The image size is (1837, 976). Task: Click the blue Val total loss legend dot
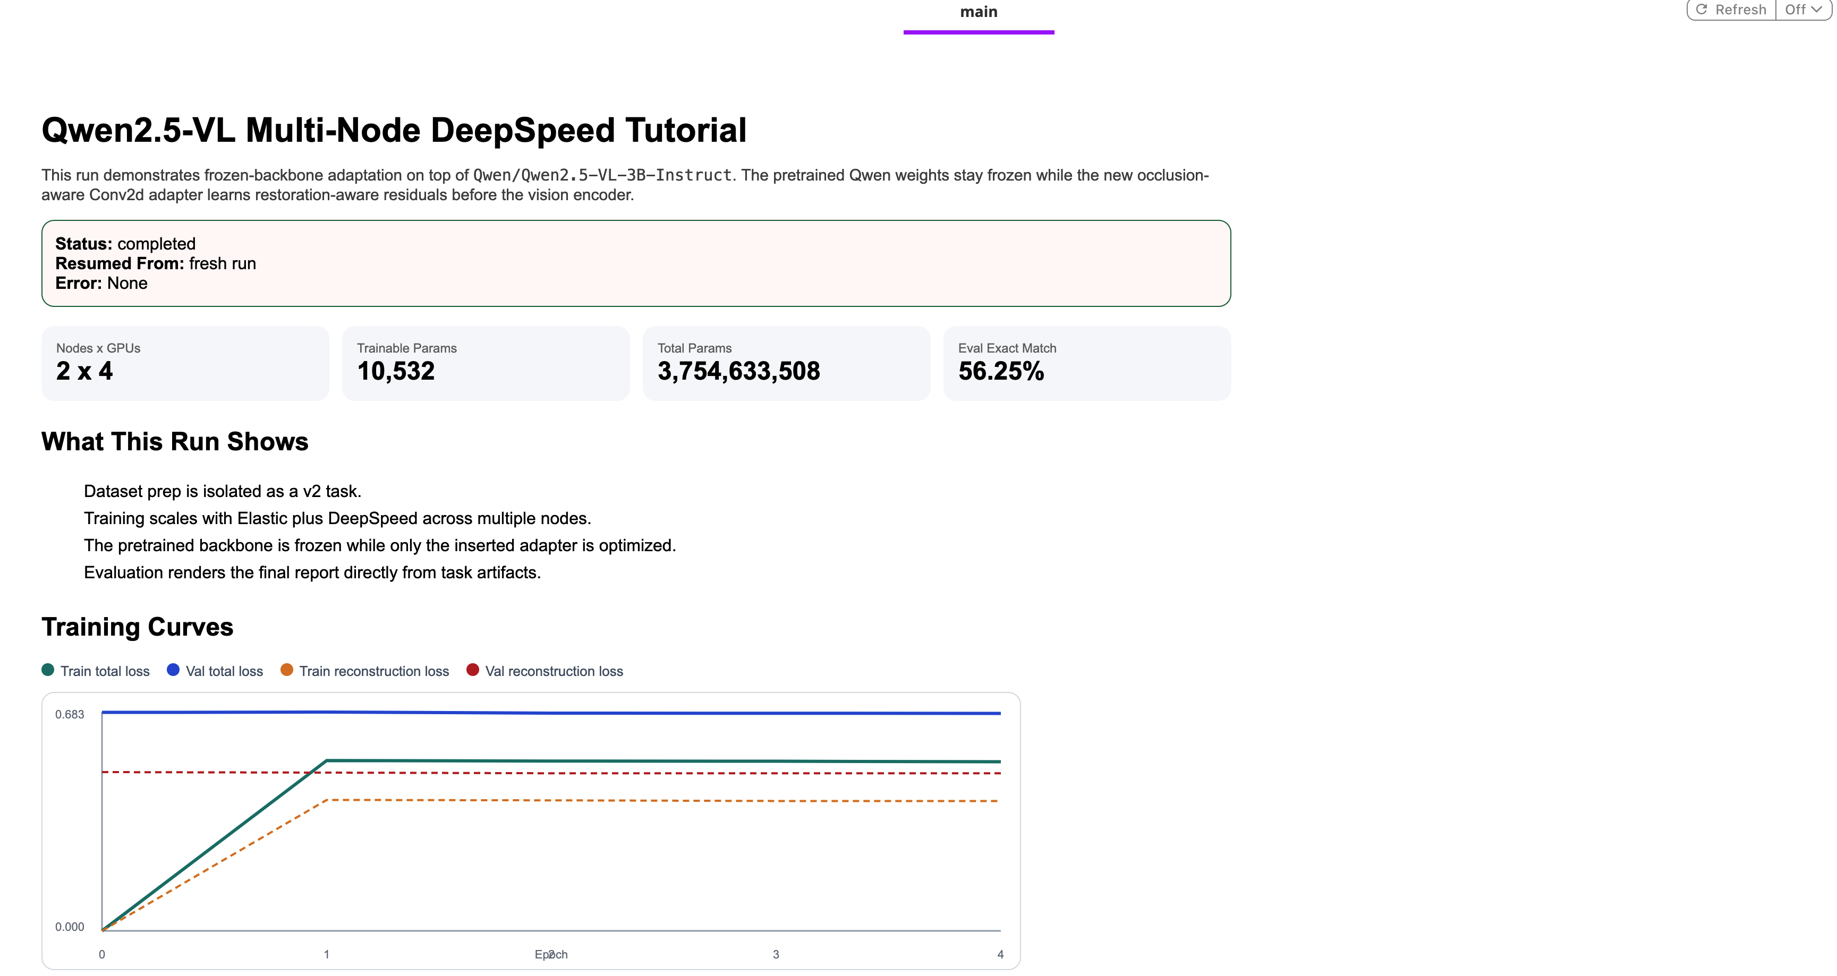[x=173, y=670]
